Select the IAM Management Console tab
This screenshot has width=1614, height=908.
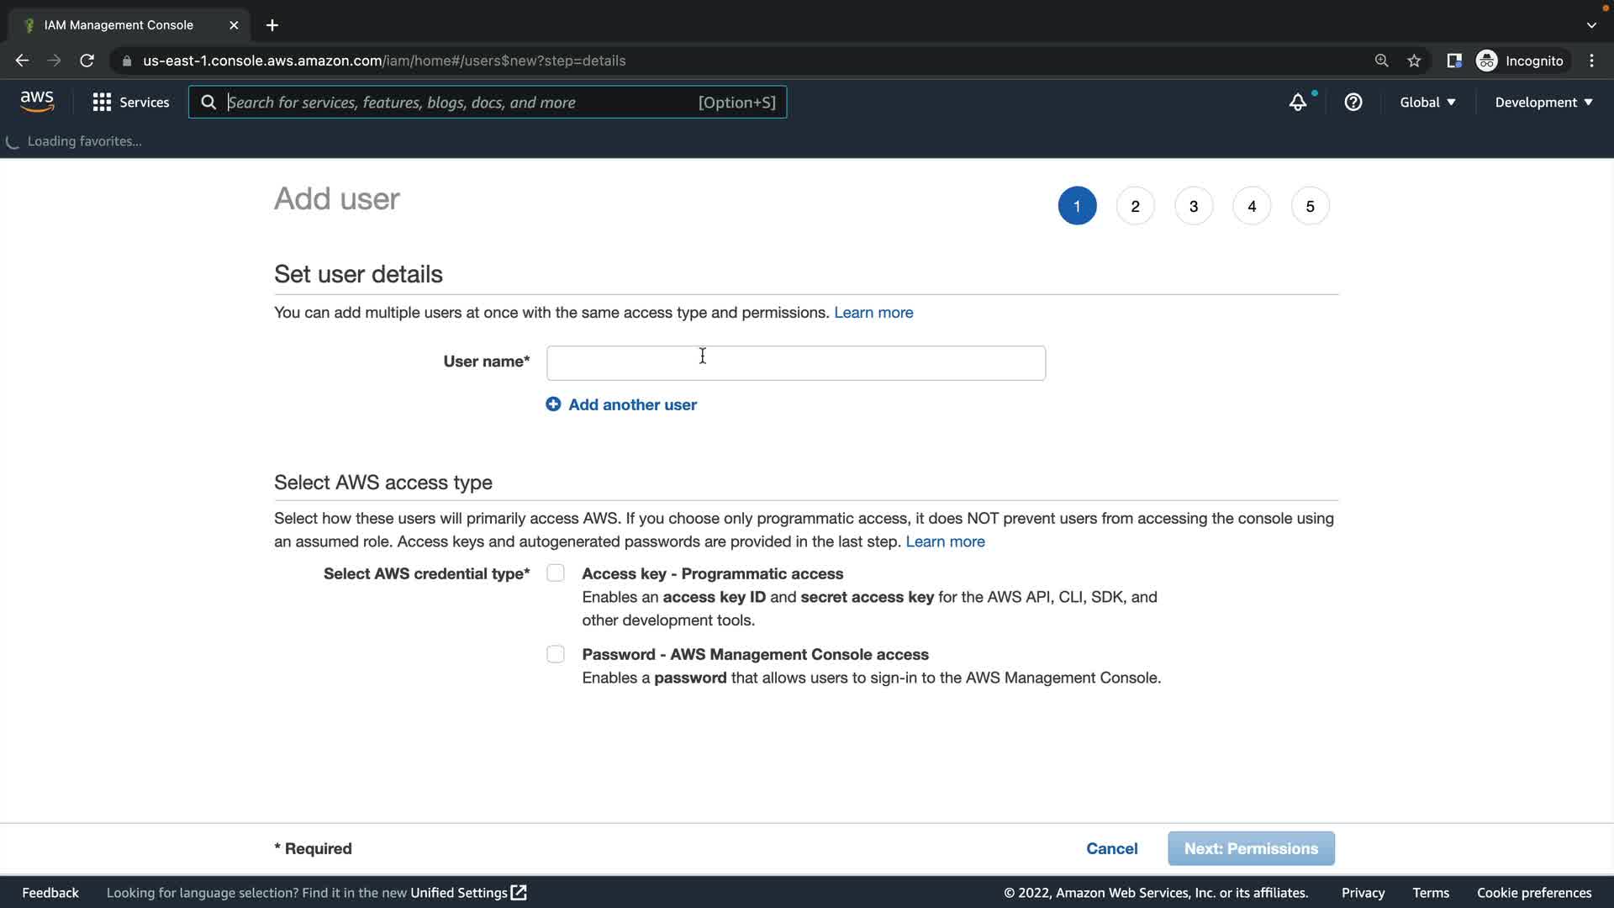click(x=119, y=25)
